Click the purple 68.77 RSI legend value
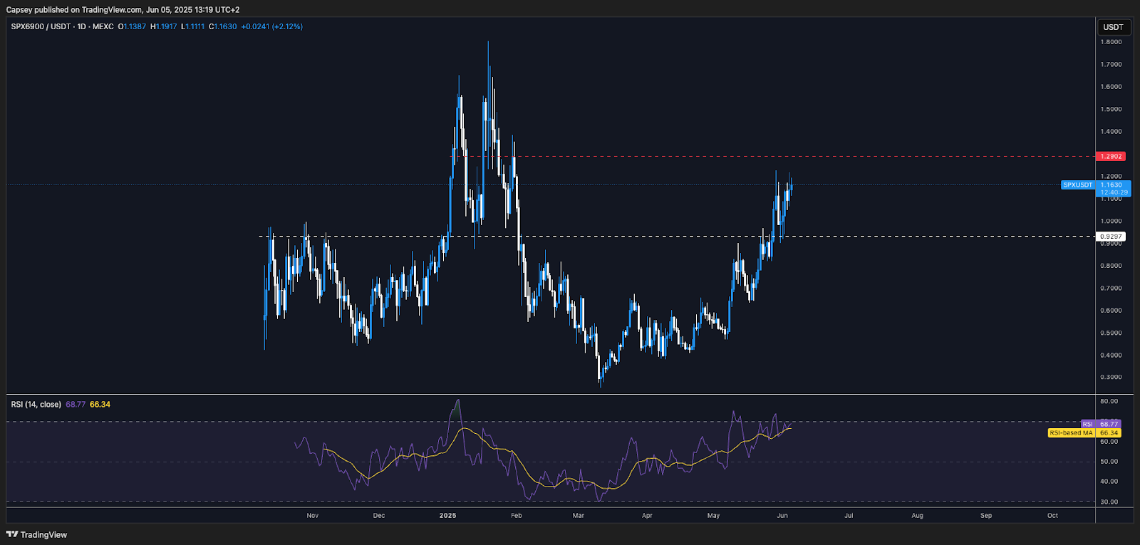 76,405
